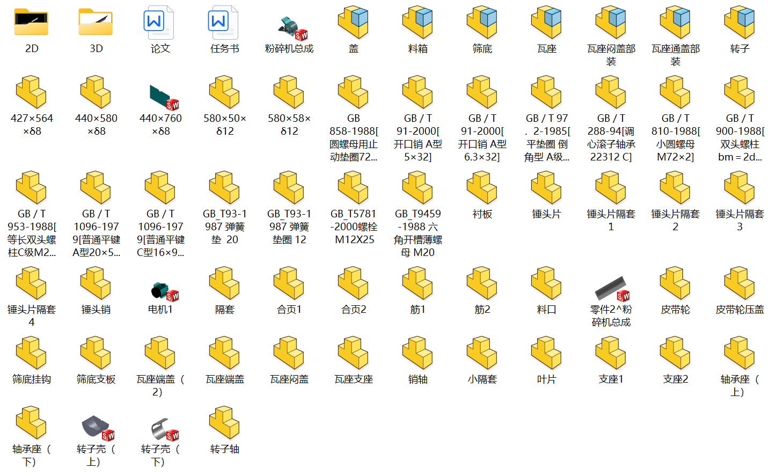Click the 440×760×δ8 part thumbnail
This screenshot has height=476, width=770.
point(161,96)
